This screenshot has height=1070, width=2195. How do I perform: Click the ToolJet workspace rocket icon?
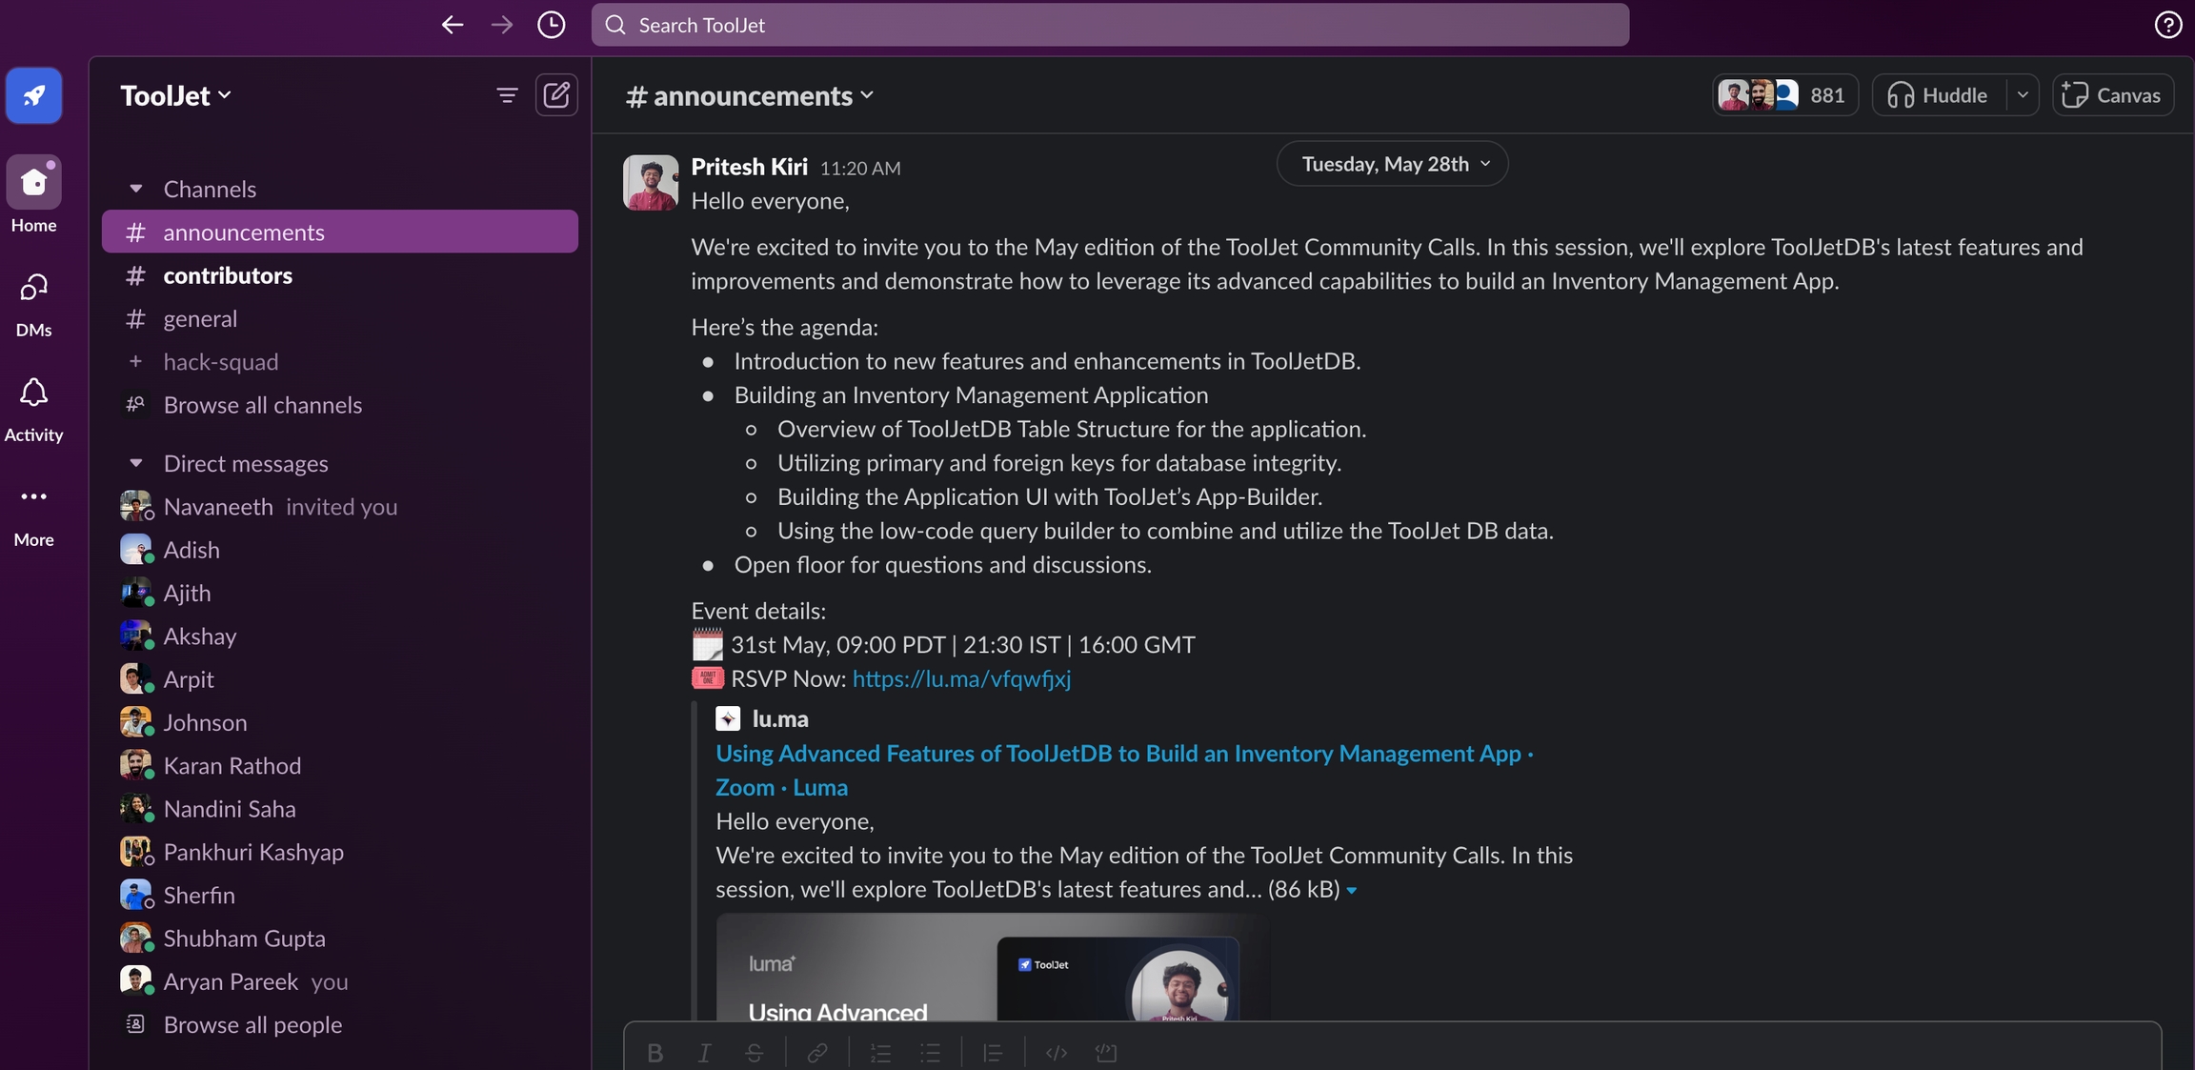tap(34, 95)
